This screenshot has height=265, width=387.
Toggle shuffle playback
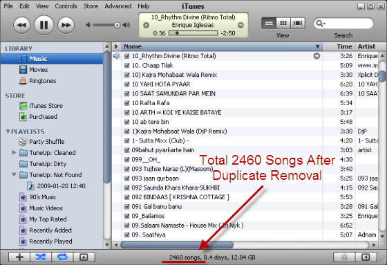[x=41, y=257]
